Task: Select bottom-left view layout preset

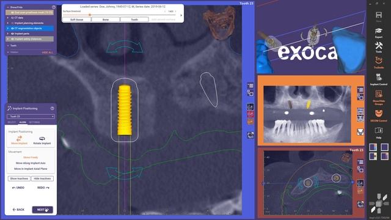Action: pyautogui.click(x=373, y=156)
